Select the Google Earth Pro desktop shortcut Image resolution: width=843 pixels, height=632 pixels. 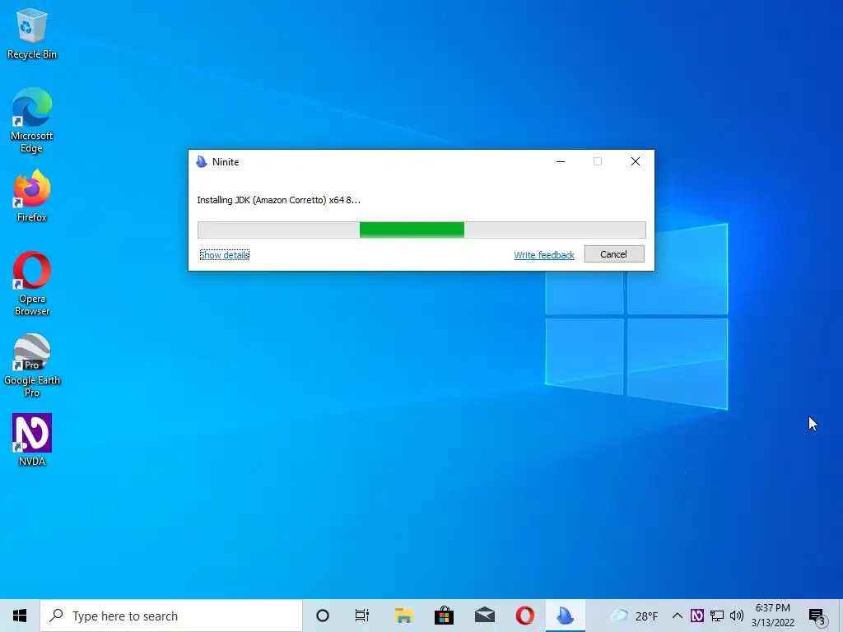coord(32,365)
